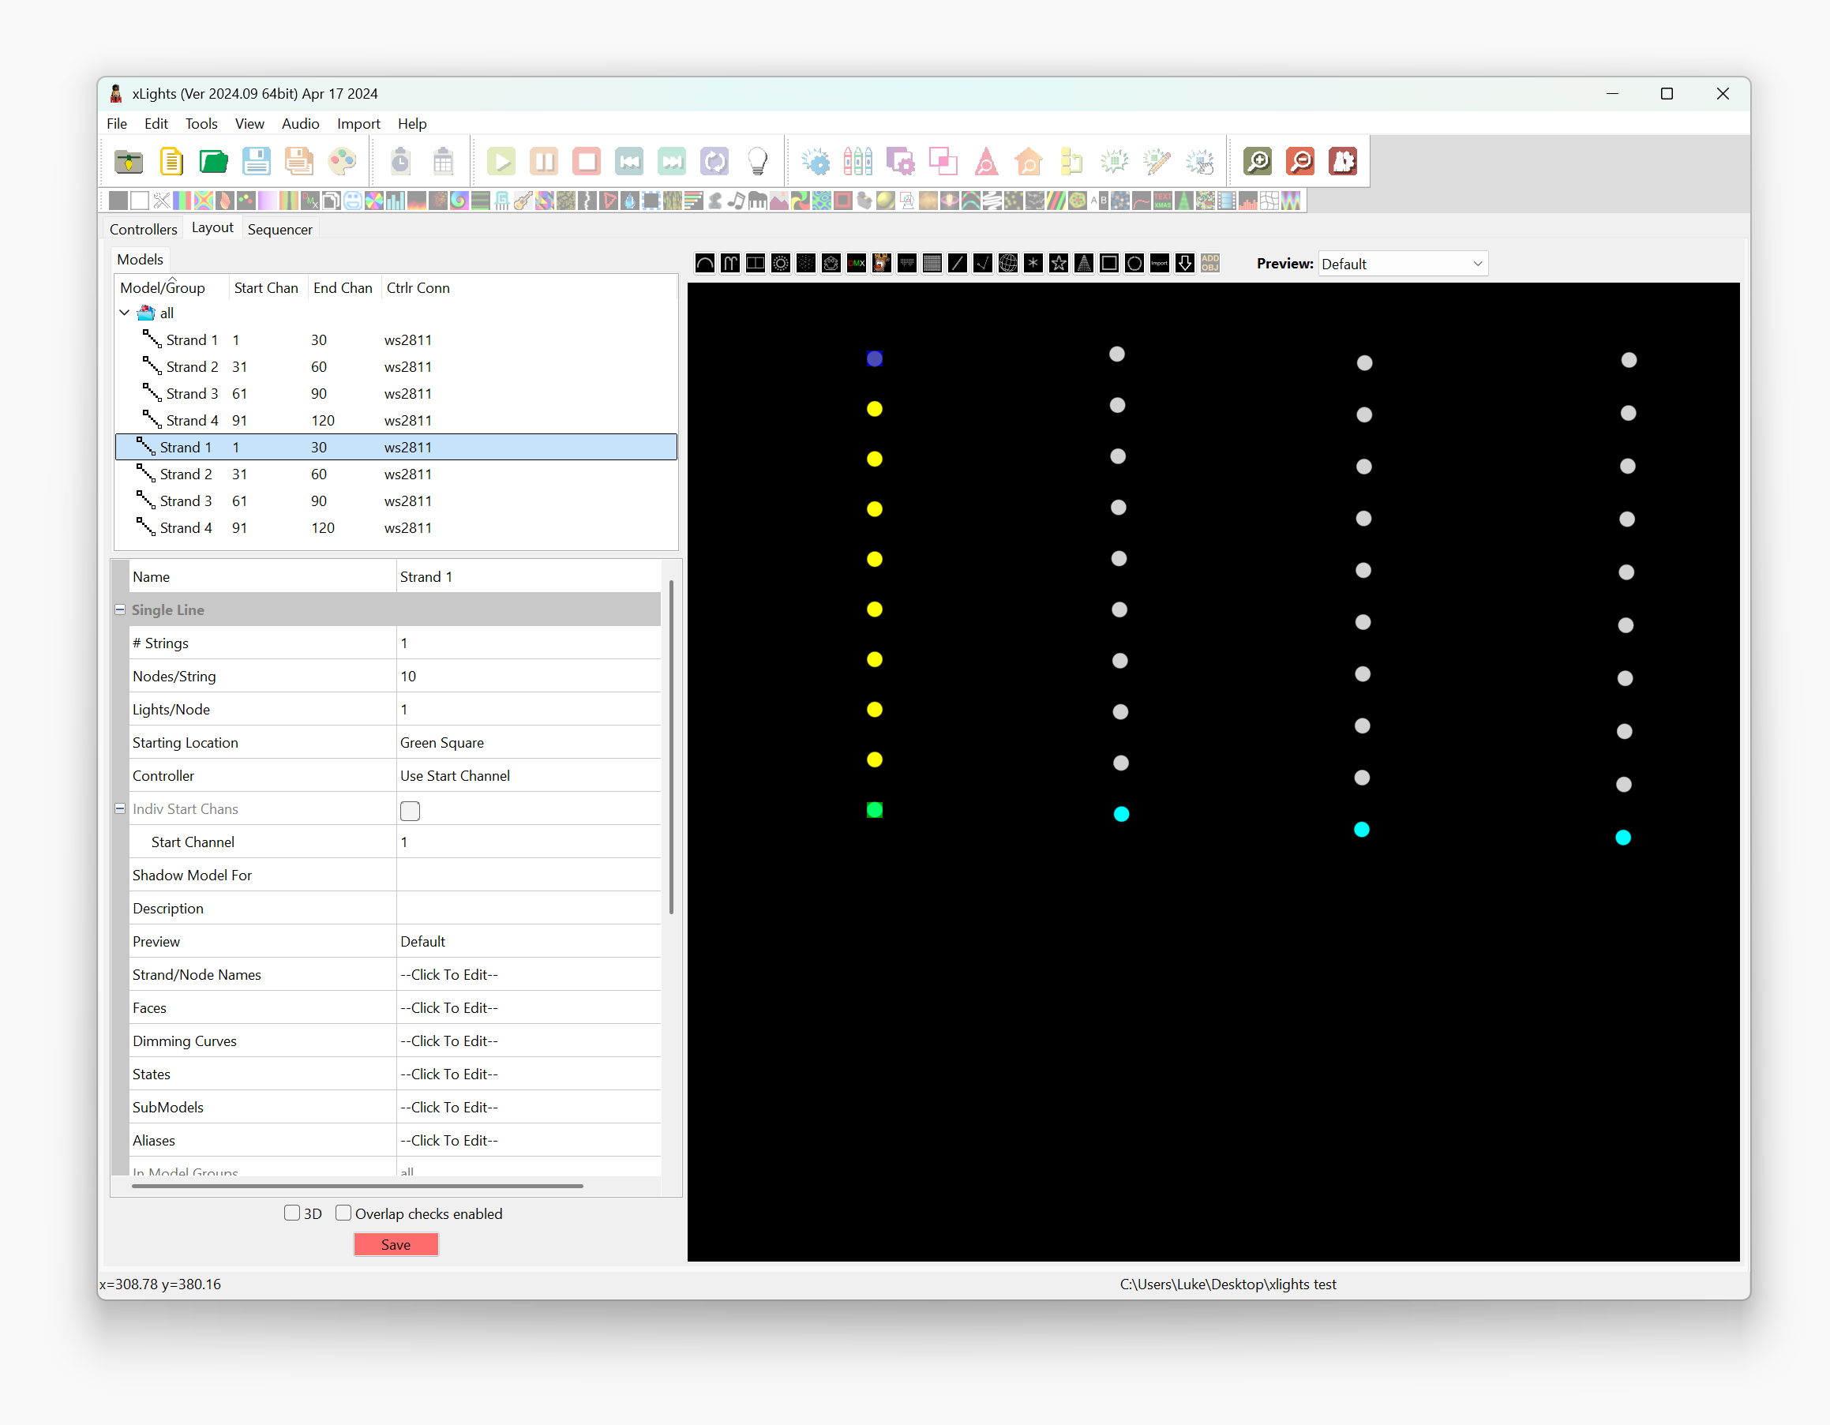
Task: Collapse the 'all' model group
Action: (x=124, y=313)
